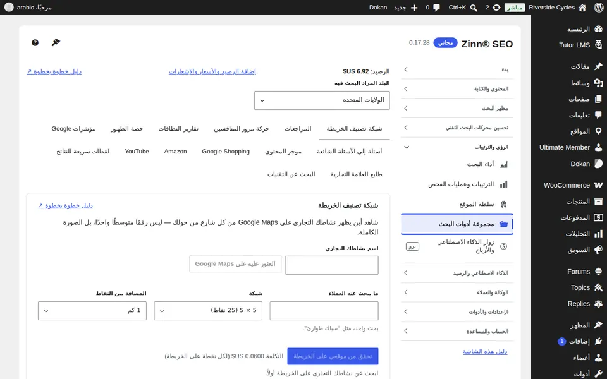
Task: Switch to حصة الظهور tab
Action: click(127, 129)
